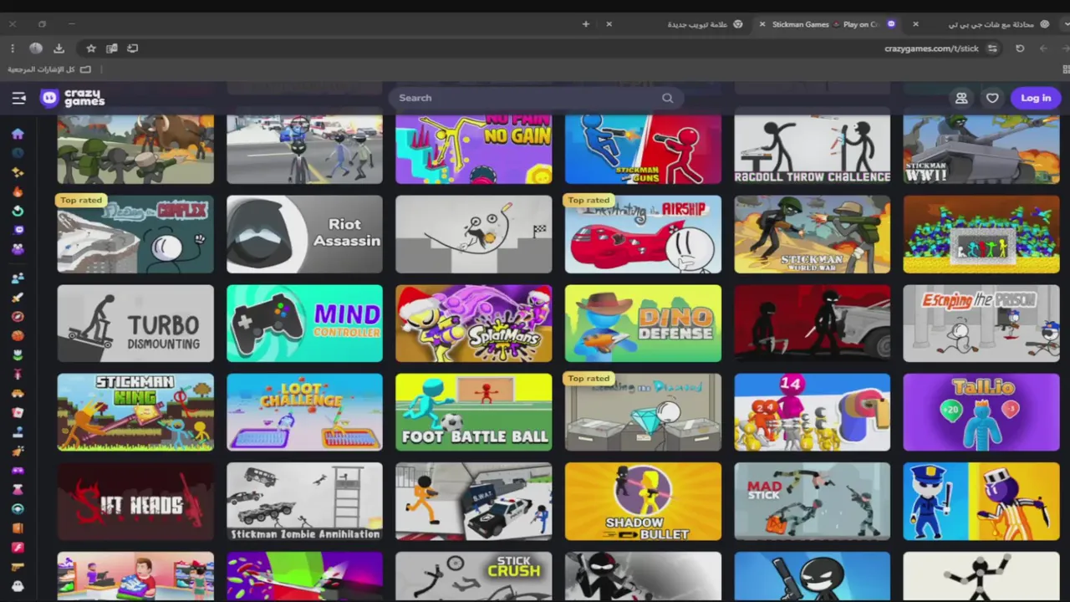Open the Stickman Guns game
This screenshot has height=602, width=1070.
[x=643, y=150]
